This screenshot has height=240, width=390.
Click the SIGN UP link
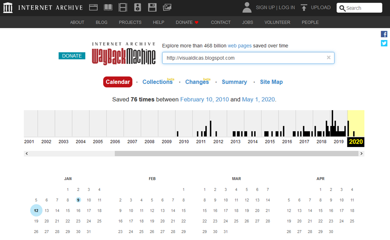[x=265, y=8]
